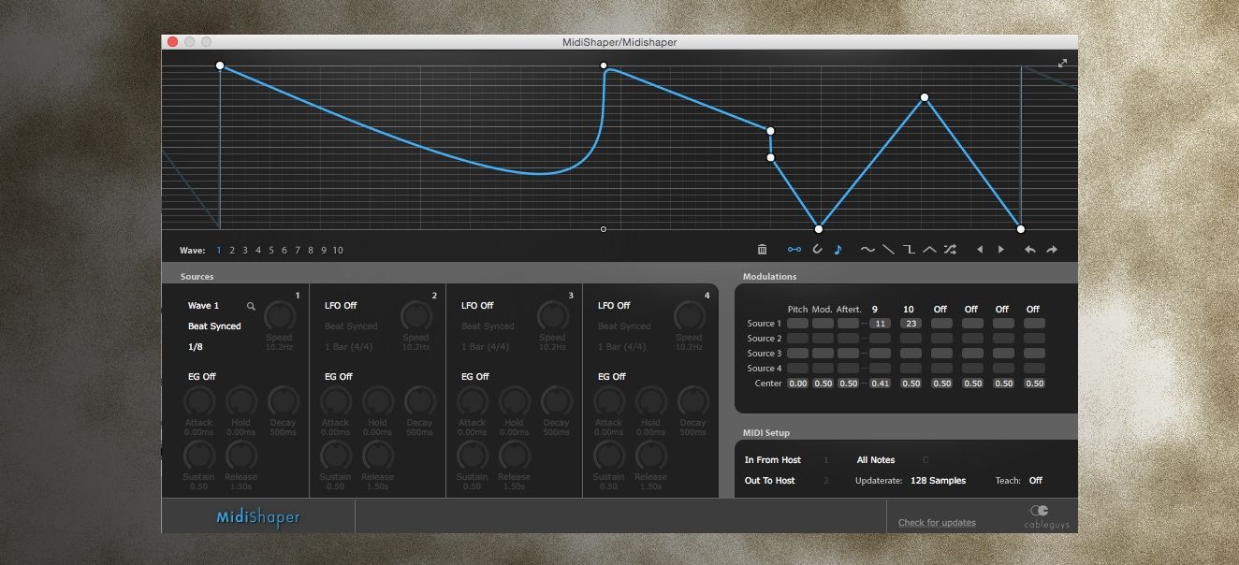1239x565 pixels.
Task: Open the 1/8 rate selector
Action: point(196,347)
